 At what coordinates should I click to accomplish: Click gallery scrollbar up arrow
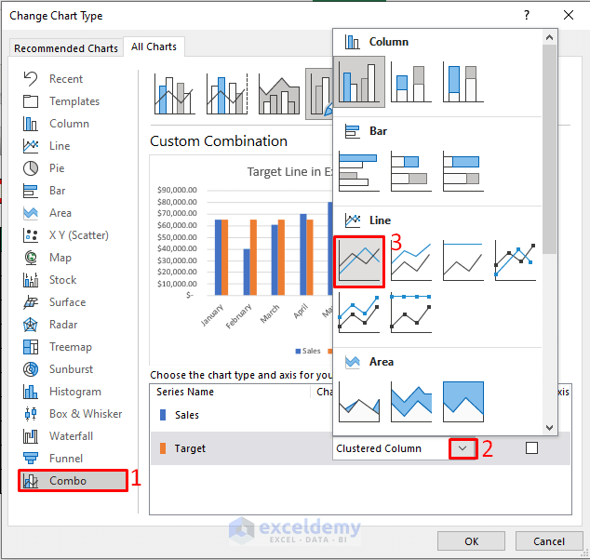click(549, 37)
